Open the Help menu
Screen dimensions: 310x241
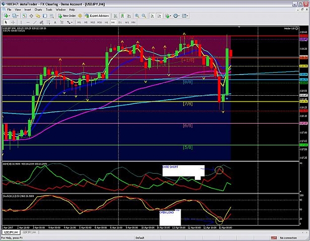72,9
